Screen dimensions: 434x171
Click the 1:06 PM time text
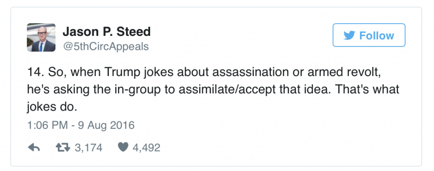(45, 125)
